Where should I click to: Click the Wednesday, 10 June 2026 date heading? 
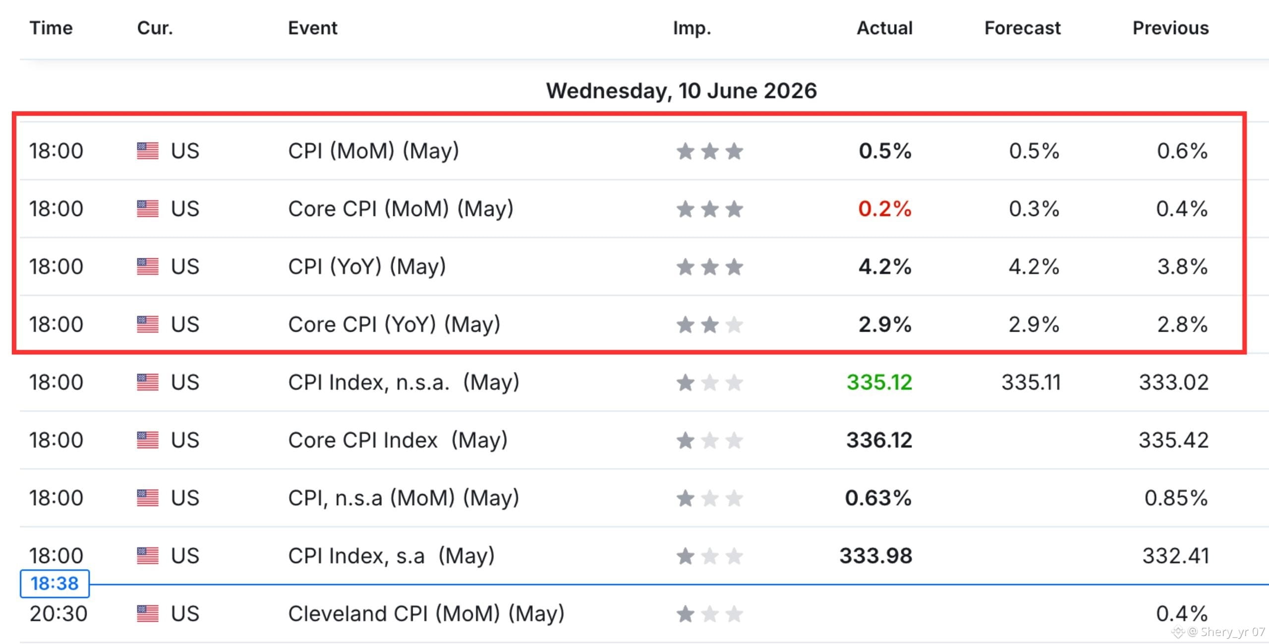(682, 91)
